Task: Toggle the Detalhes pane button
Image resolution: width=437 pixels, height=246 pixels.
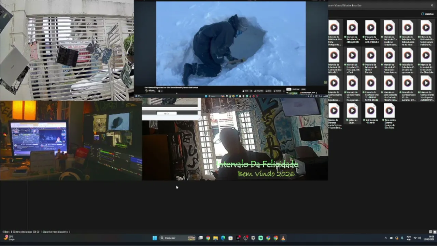Action: (x=427, y=14)
